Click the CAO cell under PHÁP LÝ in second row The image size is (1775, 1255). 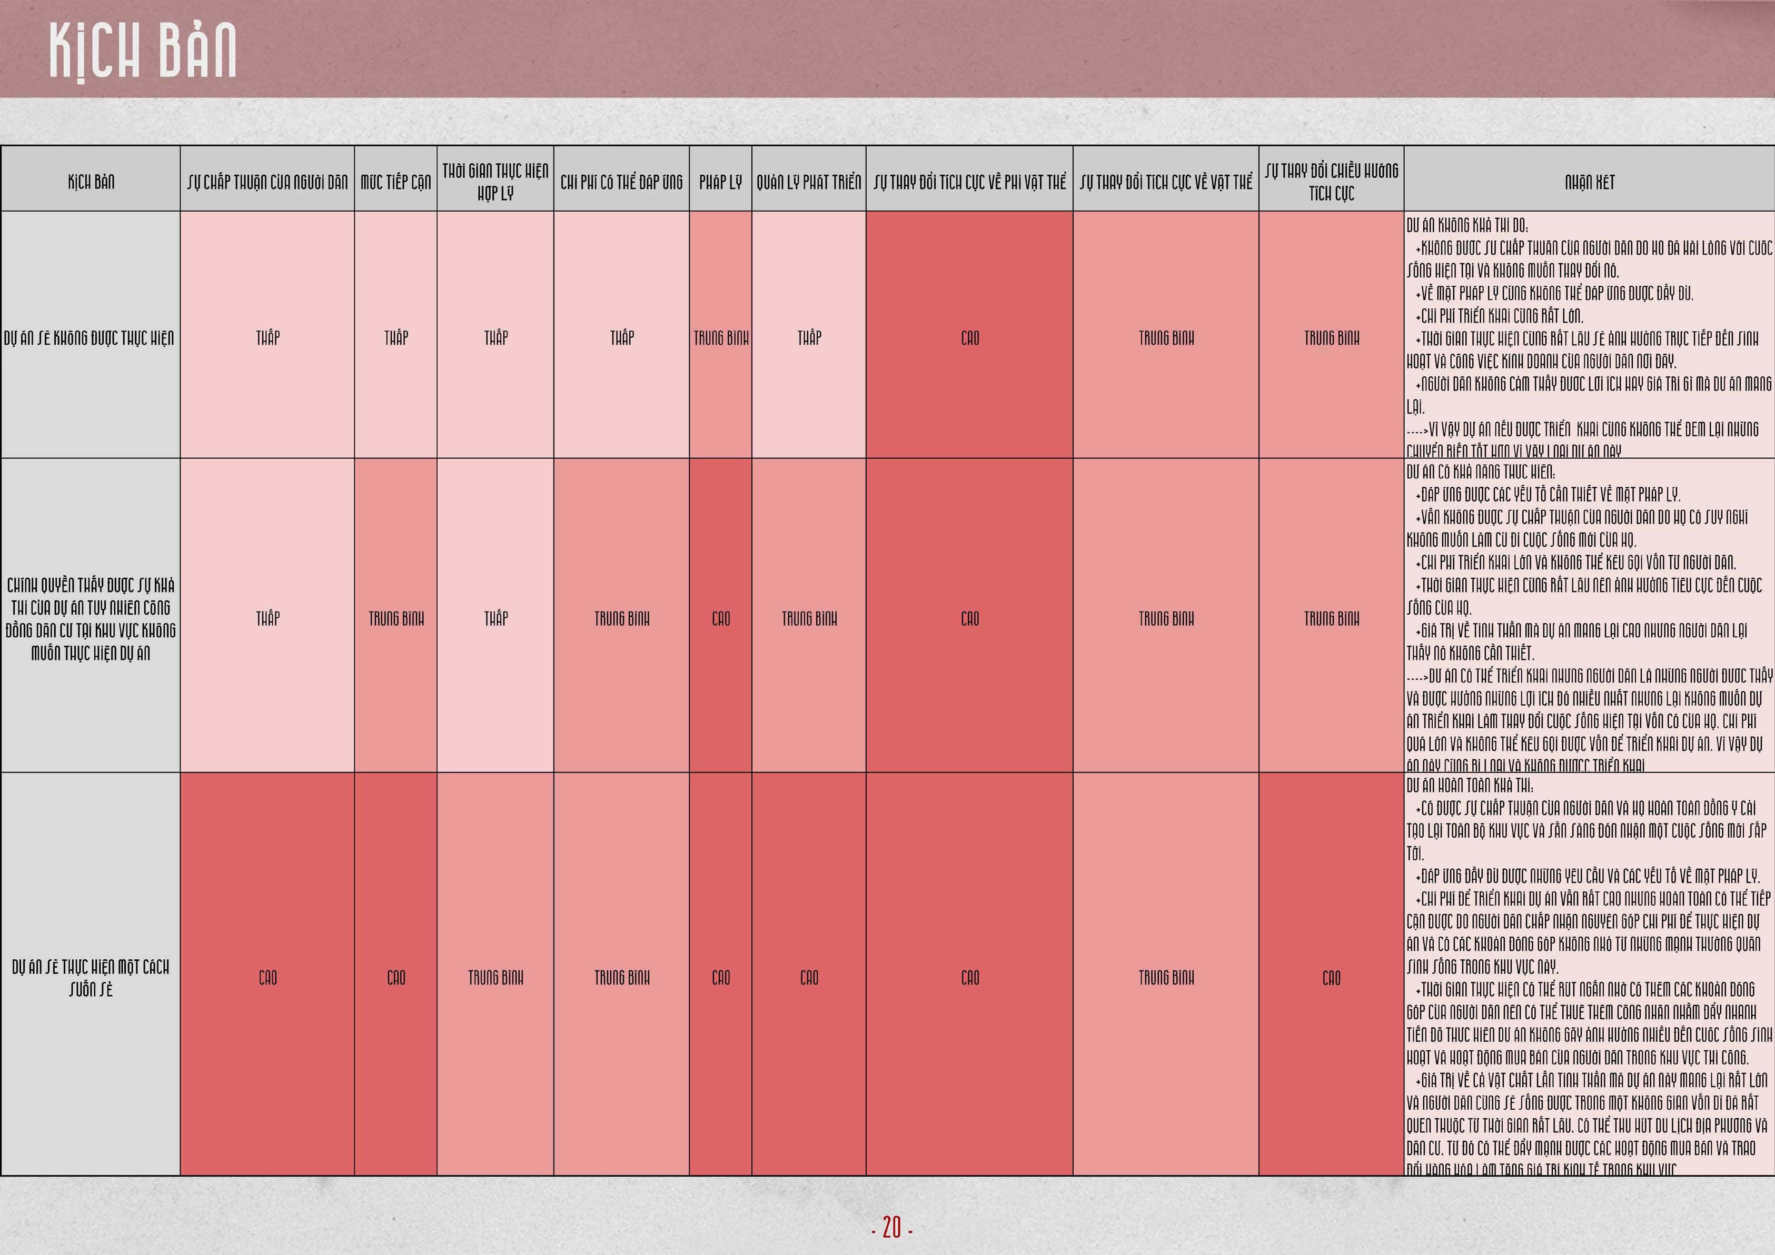pos(720,618)
